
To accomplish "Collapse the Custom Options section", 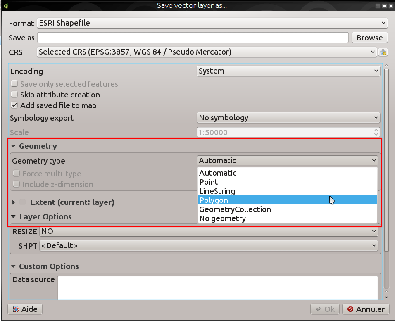I will click(13, 266).
